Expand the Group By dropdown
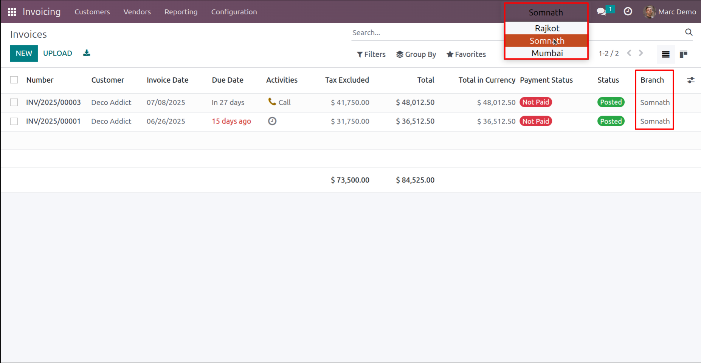 click(416, 54)
